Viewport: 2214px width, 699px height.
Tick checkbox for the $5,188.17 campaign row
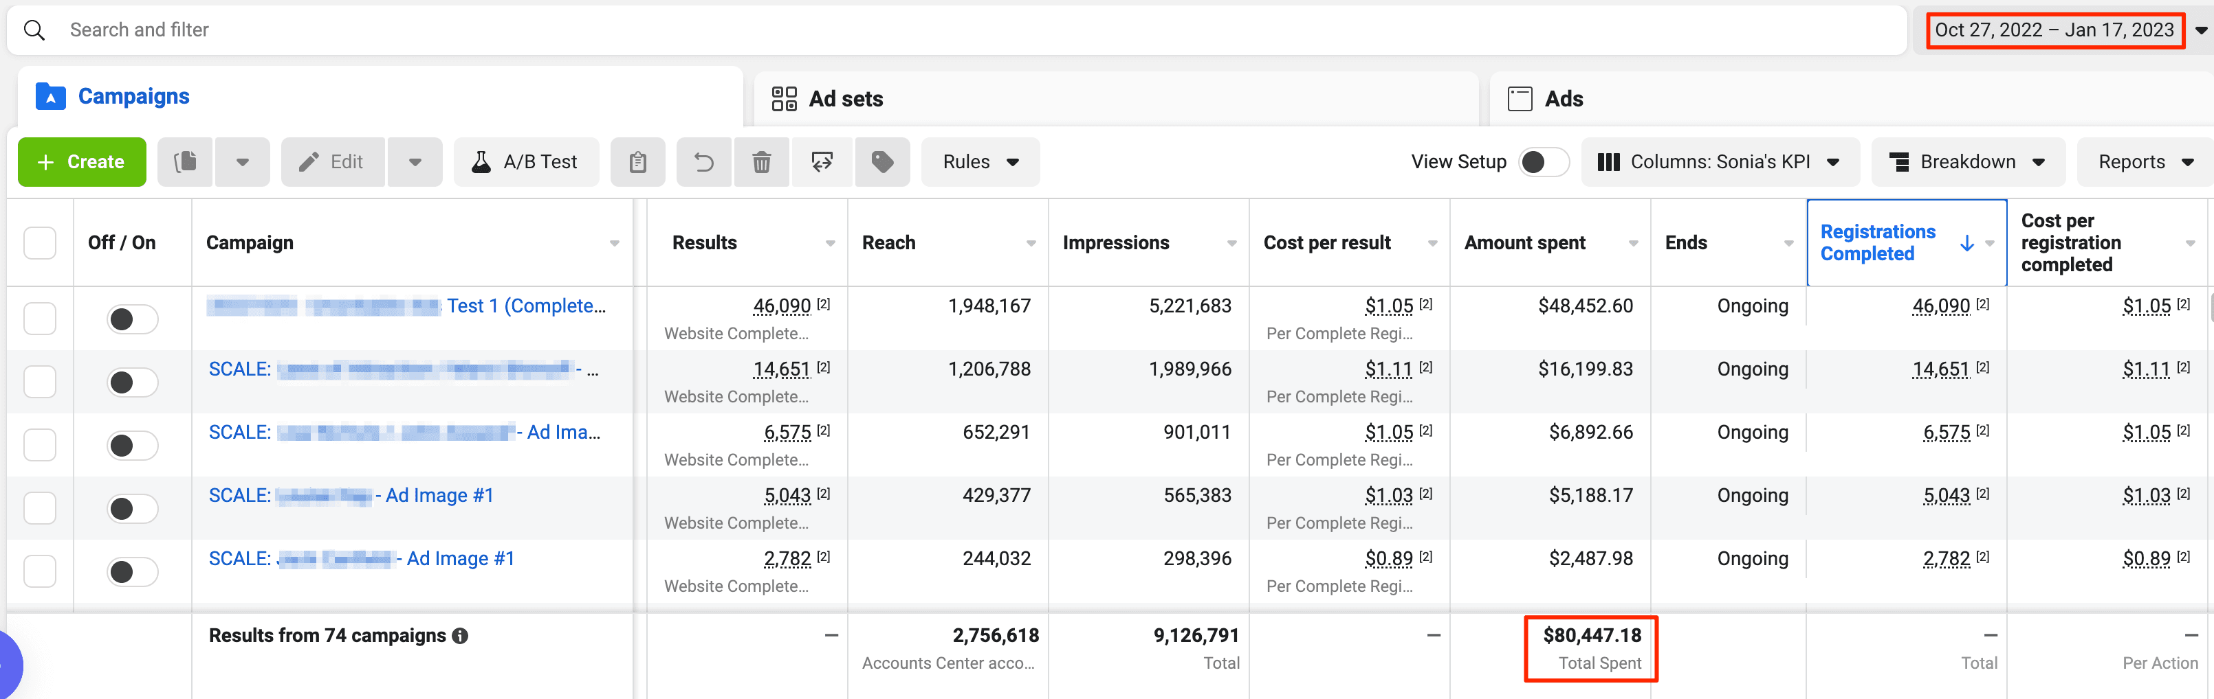(x=40, y=507)
